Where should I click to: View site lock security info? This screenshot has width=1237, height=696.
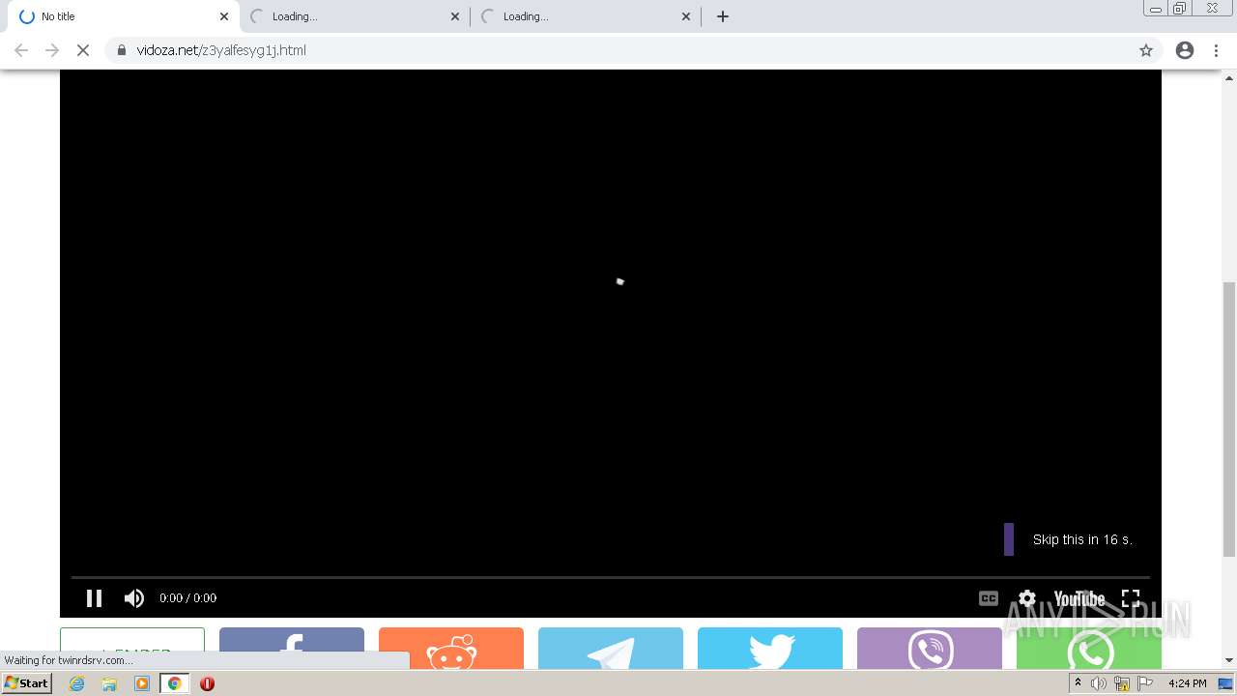121,50
